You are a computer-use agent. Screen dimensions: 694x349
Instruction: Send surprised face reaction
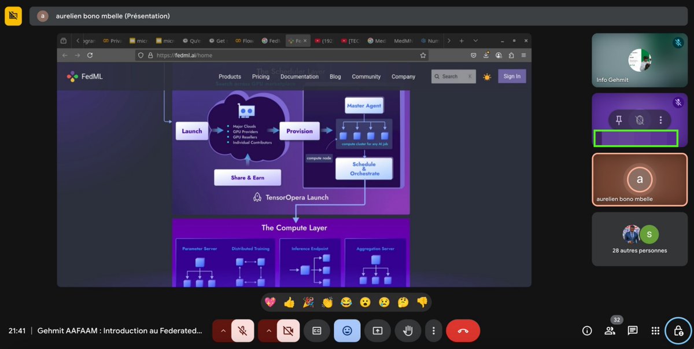[x=365, y=302]
